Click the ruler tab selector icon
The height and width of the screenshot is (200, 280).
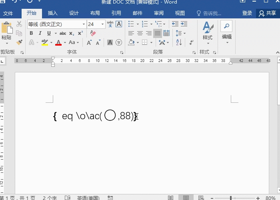[2, 62]
